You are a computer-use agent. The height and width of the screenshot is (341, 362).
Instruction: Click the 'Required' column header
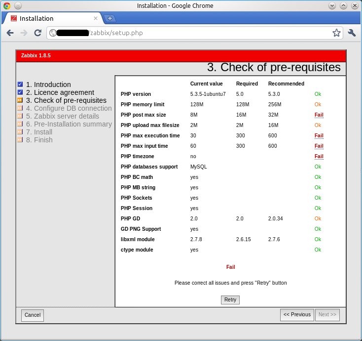pyautogui.click(x=247, y=84)
